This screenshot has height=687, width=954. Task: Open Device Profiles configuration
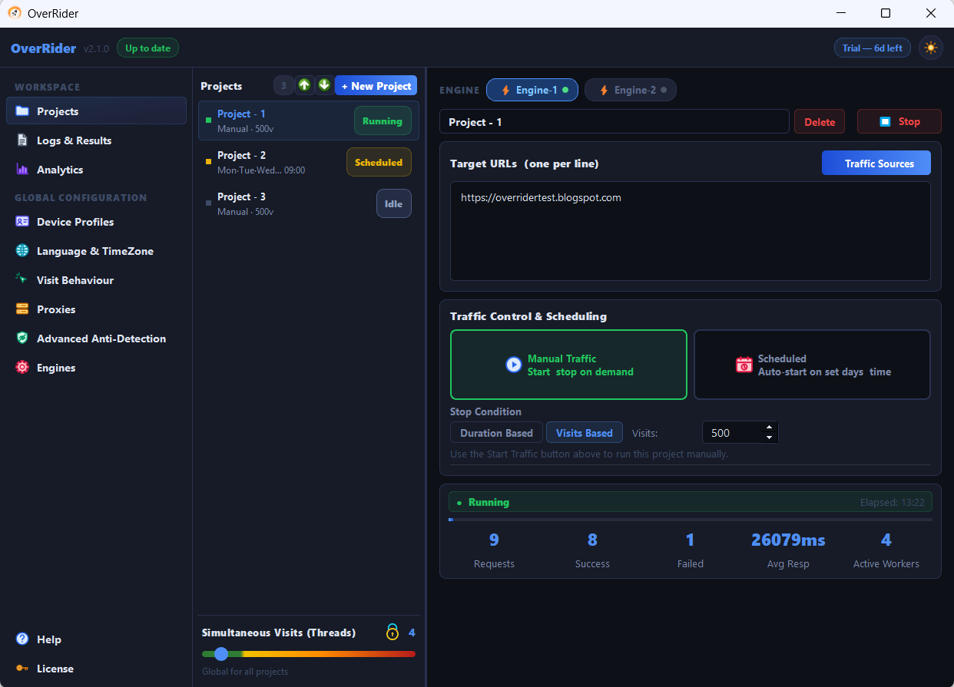[x=96, y=222]
